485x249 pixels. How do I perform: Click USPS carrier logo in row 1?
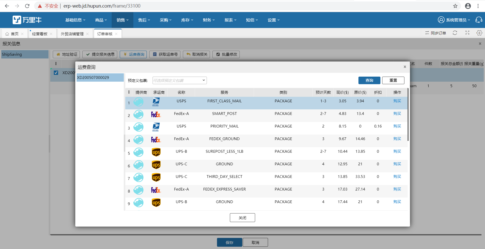coord(156,102)
